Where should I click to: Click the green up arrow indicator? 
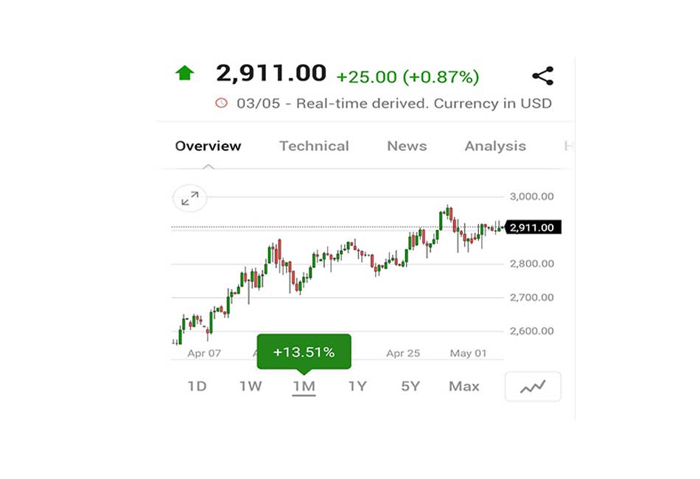tap(184, 73)
